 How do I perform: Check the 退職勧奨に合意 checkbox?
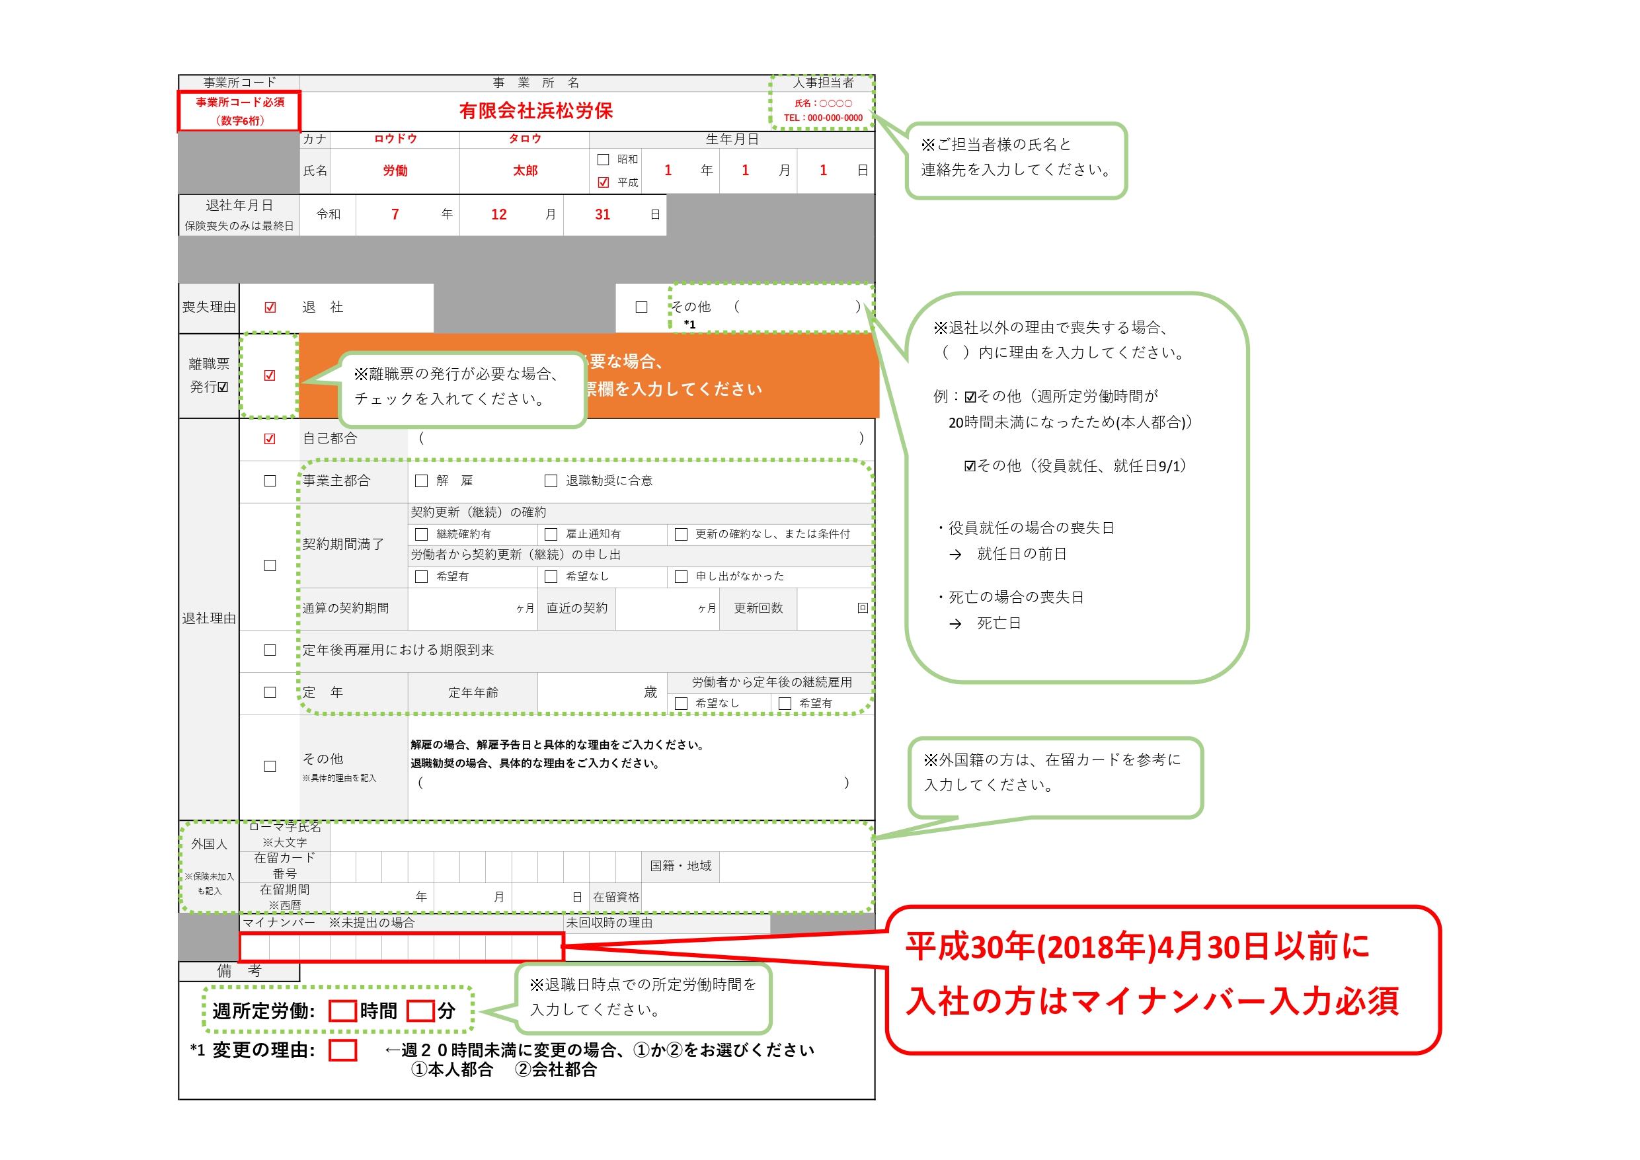551,481
